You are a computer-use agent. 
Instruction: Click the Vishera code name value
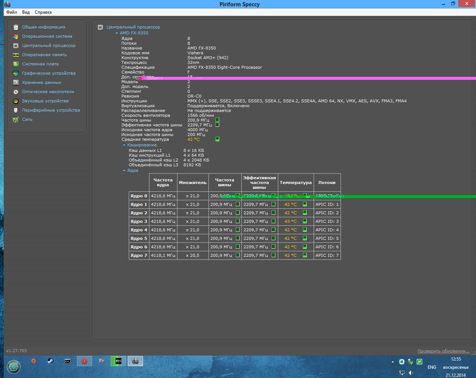pyautogui.click(x=195, y=53)
